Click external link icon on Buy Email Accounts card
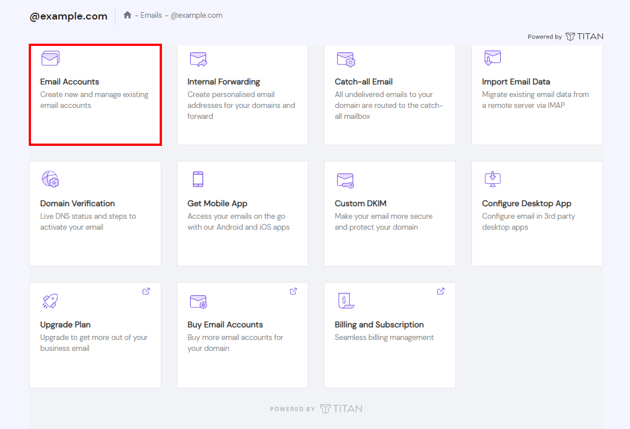630x429 pixels. (x=293, y=291)
